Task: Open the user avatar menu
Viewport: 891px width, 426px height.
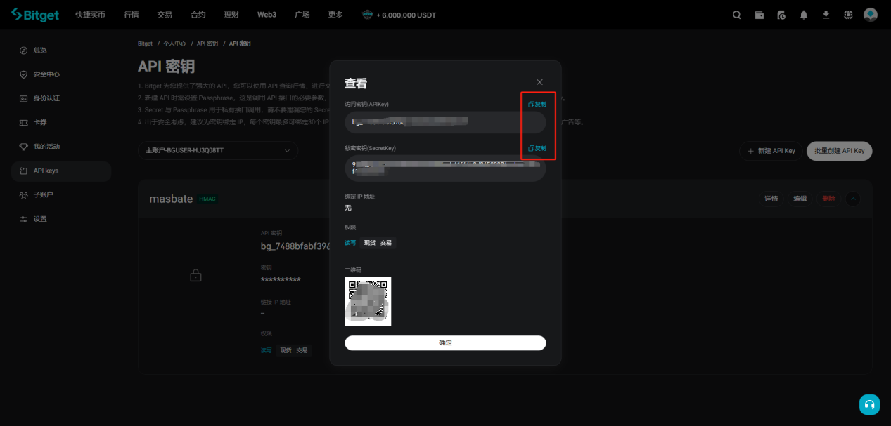Action: tap(871, 15)
